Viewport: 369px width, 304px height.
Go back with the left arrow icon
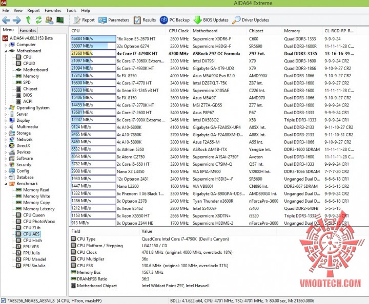(x=6, y=20)
